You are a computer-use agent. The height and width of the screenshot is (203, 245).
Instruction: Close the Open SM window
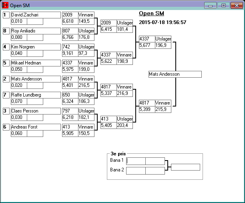[x=236, y=6]
